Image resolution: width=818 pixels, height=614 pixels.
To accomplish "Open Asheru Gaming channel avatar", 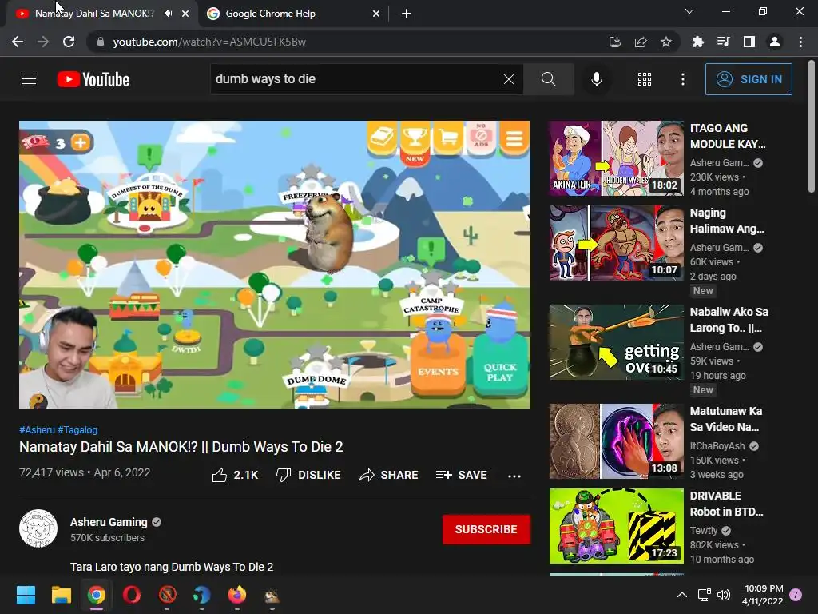I will pos(38,528).
